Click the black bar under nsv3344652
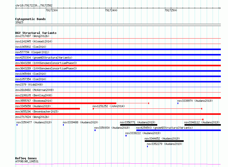Screen dimensions: 228x167 click(x=164, y=141)
